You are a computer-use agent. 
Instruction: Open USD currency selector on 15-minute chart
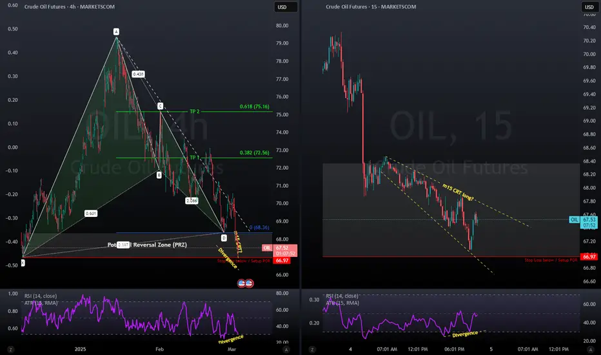(590, 7)
